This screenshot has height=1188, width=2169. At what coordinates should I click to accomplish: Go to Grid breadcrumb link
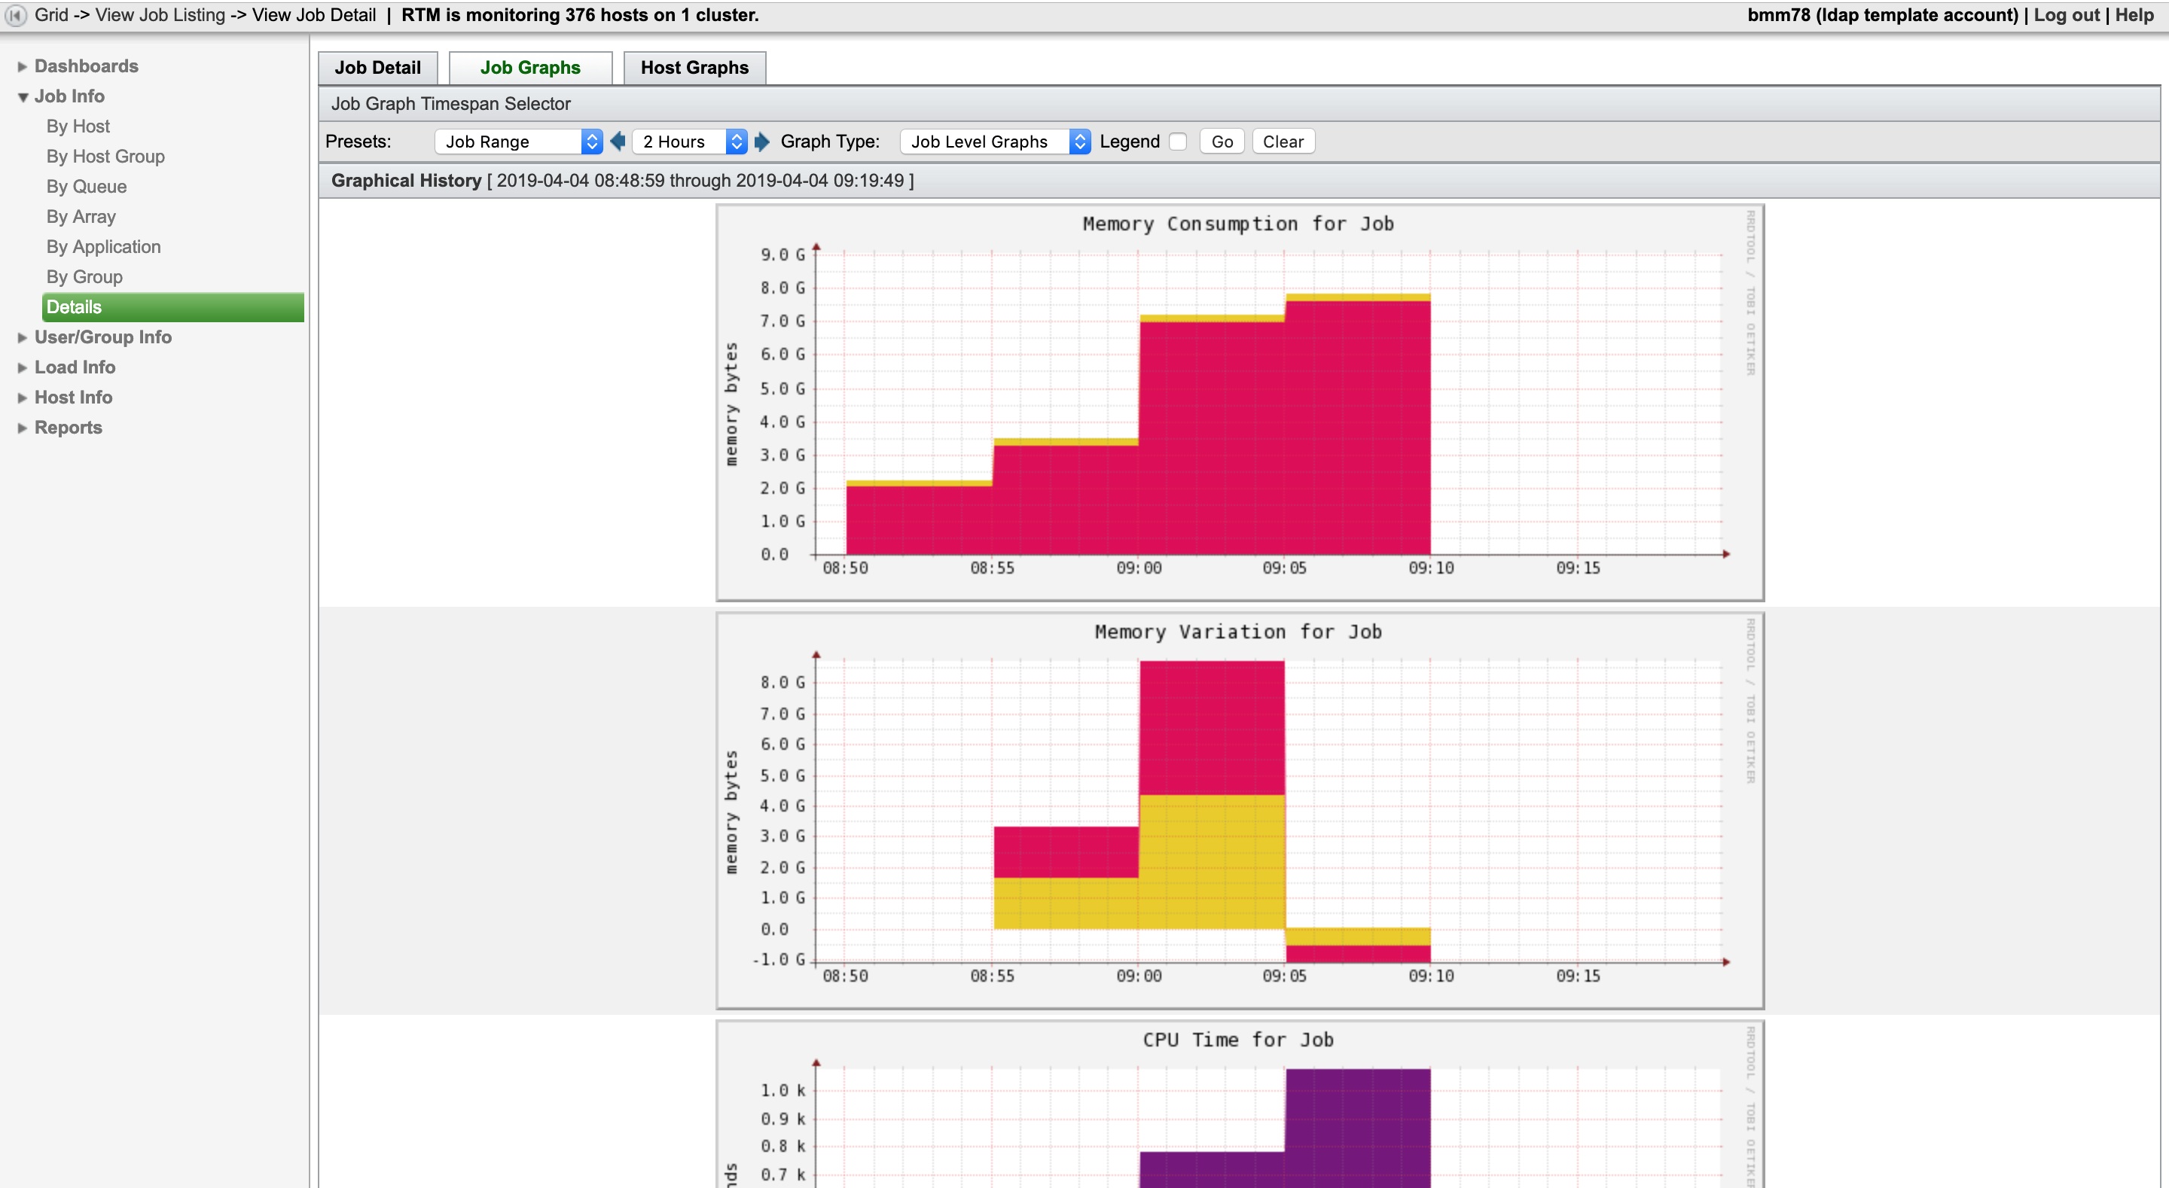[x=50, y=15]
